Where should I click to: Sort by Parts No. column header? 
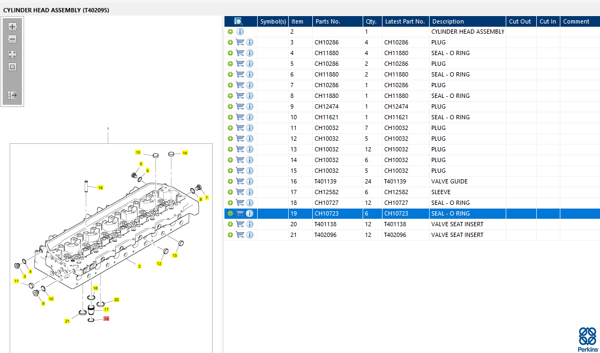coord(327,21)
